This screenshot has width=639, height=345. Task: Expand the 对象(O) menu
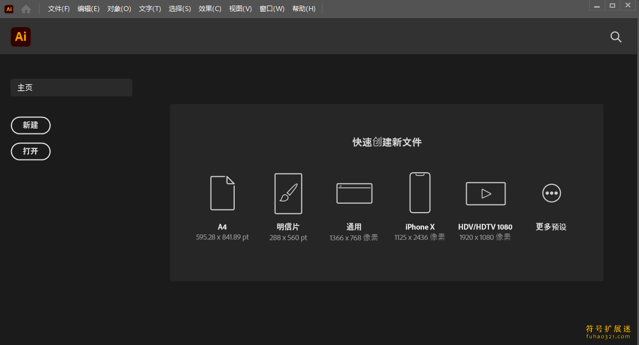(x=119, y=9)
